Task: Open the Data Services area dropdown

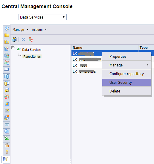Action: [x=42, y=17]
